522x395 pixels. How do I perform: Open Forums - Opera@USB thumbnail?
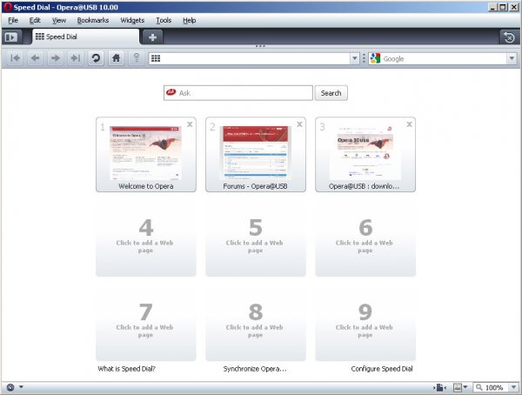pos(256,154)
